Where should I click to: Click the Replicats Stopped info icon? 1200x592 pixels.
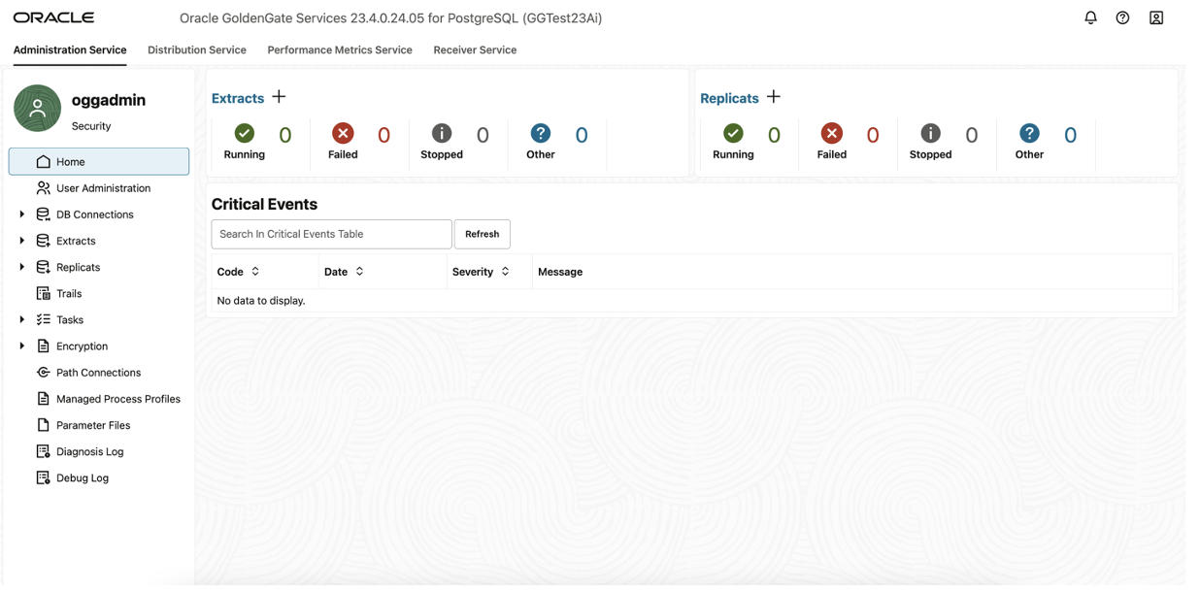click(x=930, y=133)
